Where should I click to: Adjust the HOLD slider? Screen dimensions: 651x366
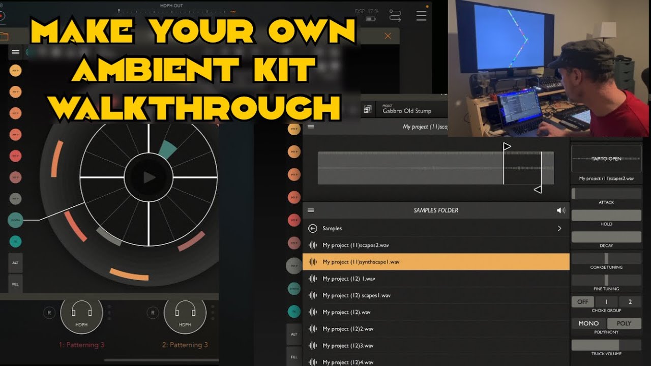(606, 216)
